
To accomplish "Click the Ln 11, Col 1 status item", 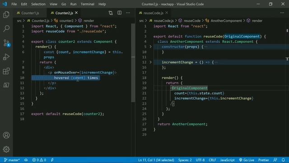I will [156, 160].
